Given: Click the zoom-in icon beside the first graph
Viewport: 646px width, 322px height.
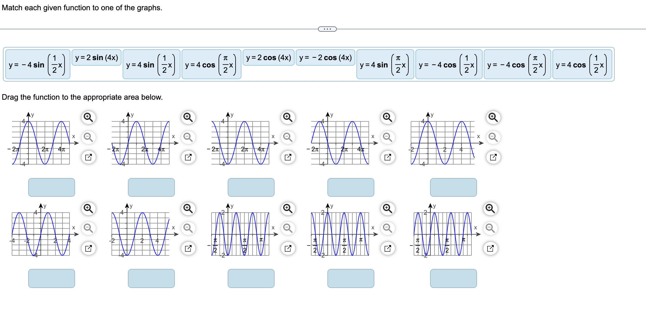Looking at the screenshot, I should pos(89,117).
